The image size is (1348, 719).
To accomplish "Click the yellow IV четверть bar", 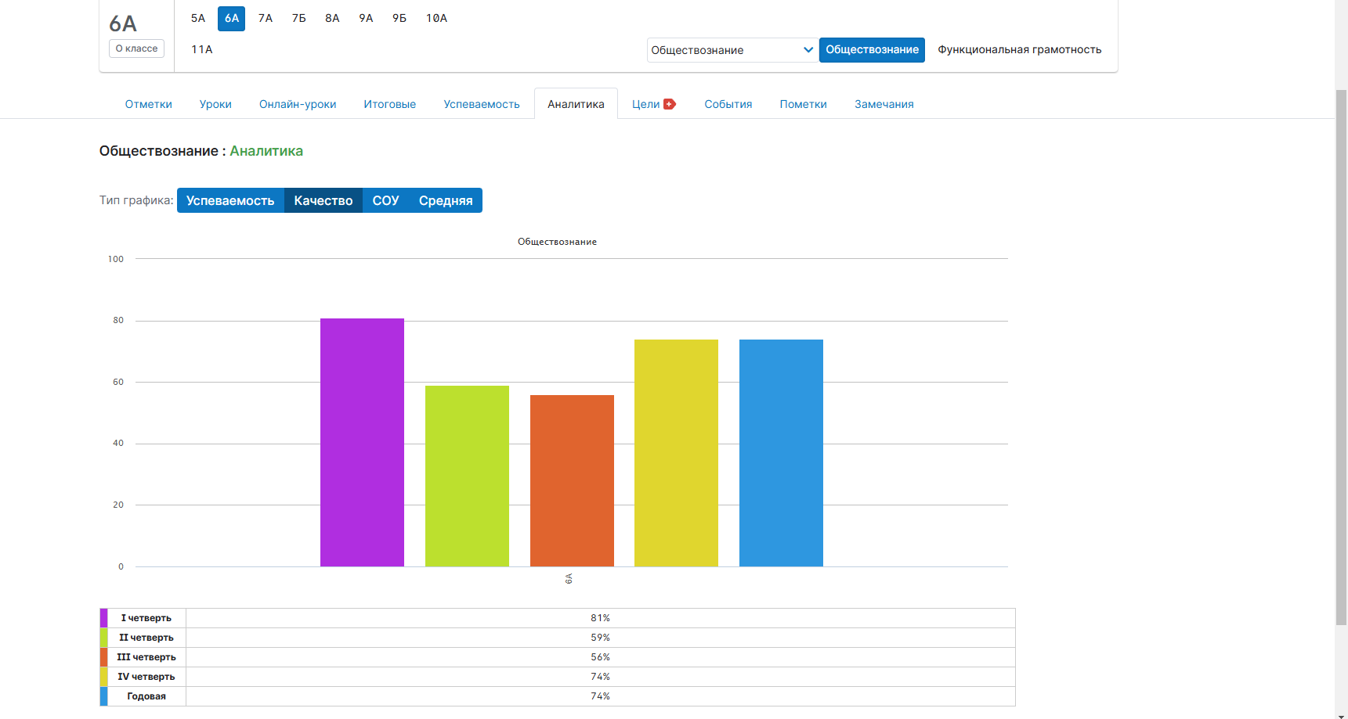I will click(676, 453).
